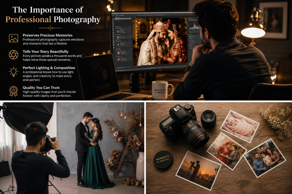Click the picture frame icon beside Preserves Precious Memories

pos(13,38)
